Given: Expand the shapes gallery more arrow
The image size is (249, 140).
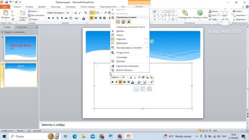Looking at the screenshot, I should [176, 19].
